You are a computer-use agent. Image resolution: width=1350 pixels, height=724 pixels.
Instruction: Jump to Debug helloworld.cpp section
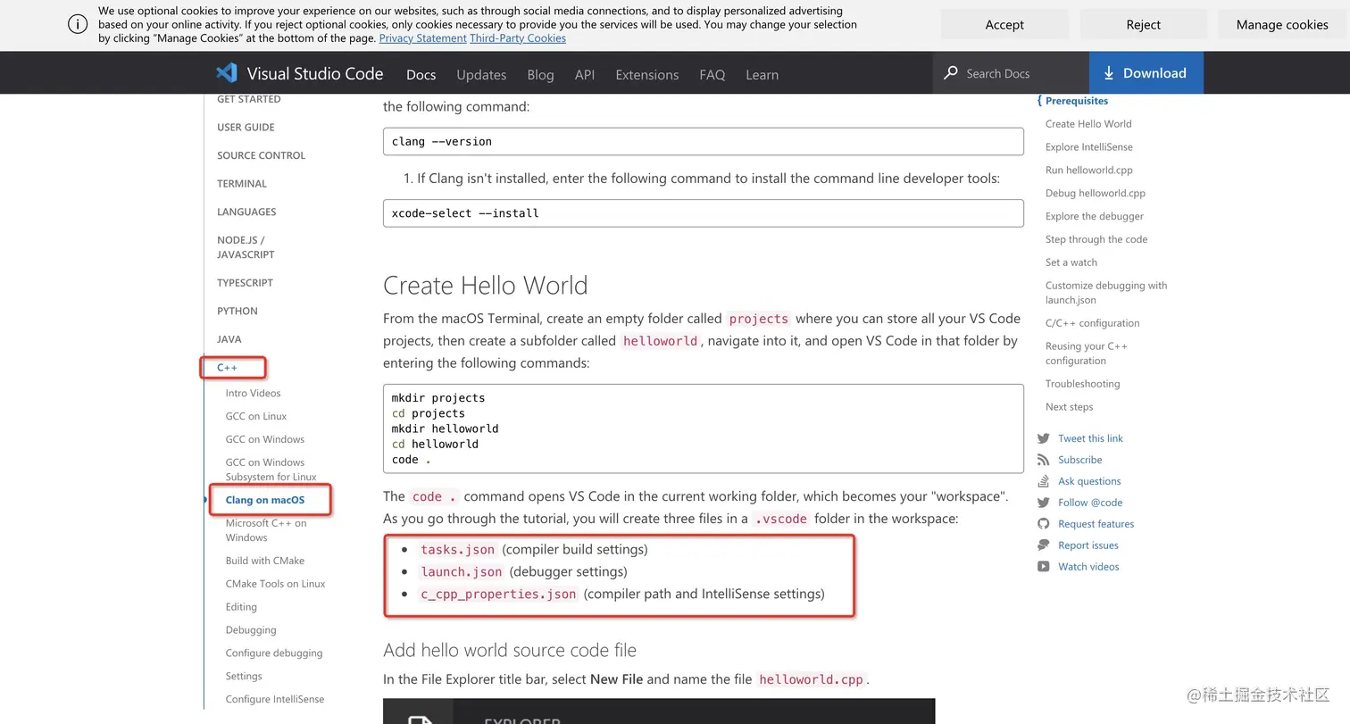point(1096,194)
